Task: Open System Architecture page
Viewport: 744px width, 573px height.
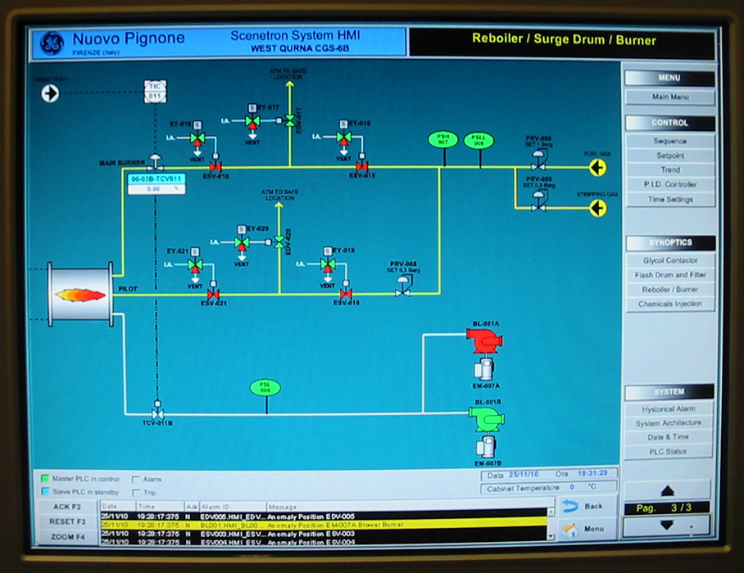Action: coord(669,422)
